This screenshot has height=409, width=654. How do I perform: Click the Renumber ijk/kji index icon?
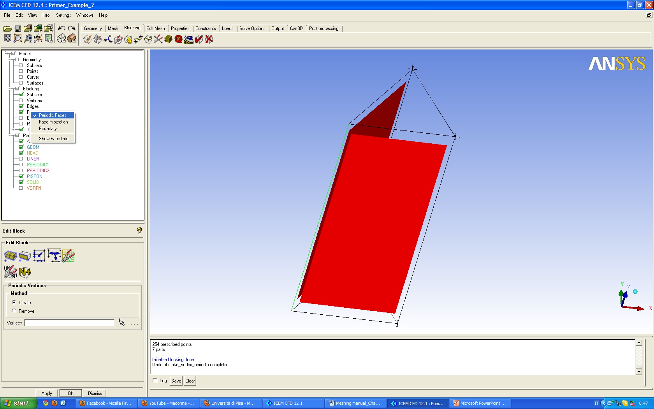(11, 272)
